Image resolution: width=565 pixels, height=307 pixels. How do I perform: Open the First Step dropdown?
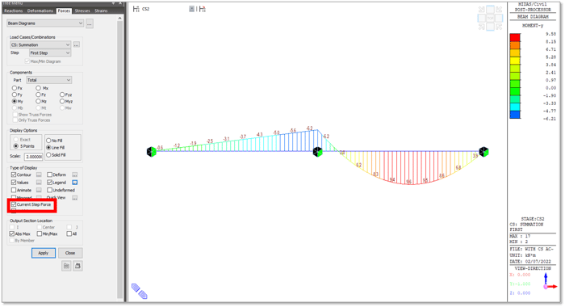click(x=50, y=53)
